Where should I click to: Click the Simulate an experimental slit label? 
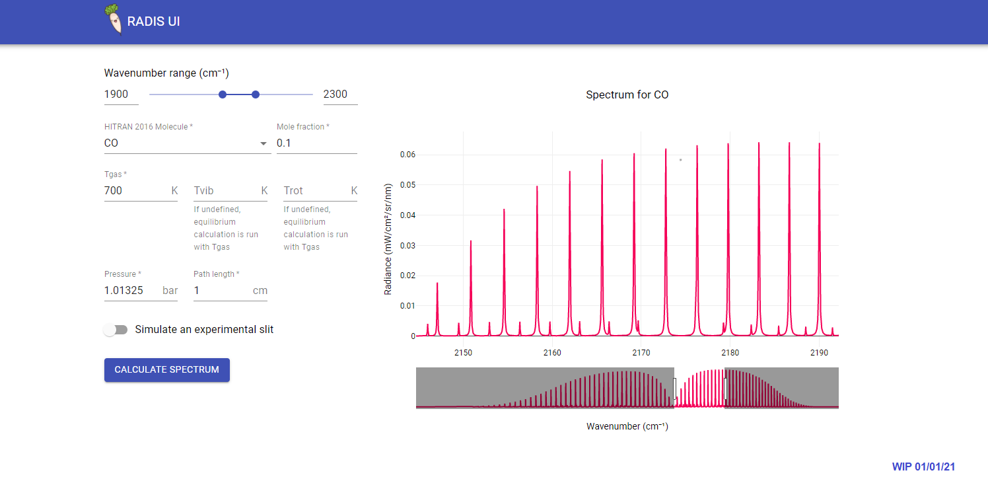tap(204, 329)
